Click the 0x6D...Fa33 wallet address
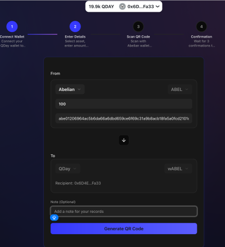 coord(141,7)
